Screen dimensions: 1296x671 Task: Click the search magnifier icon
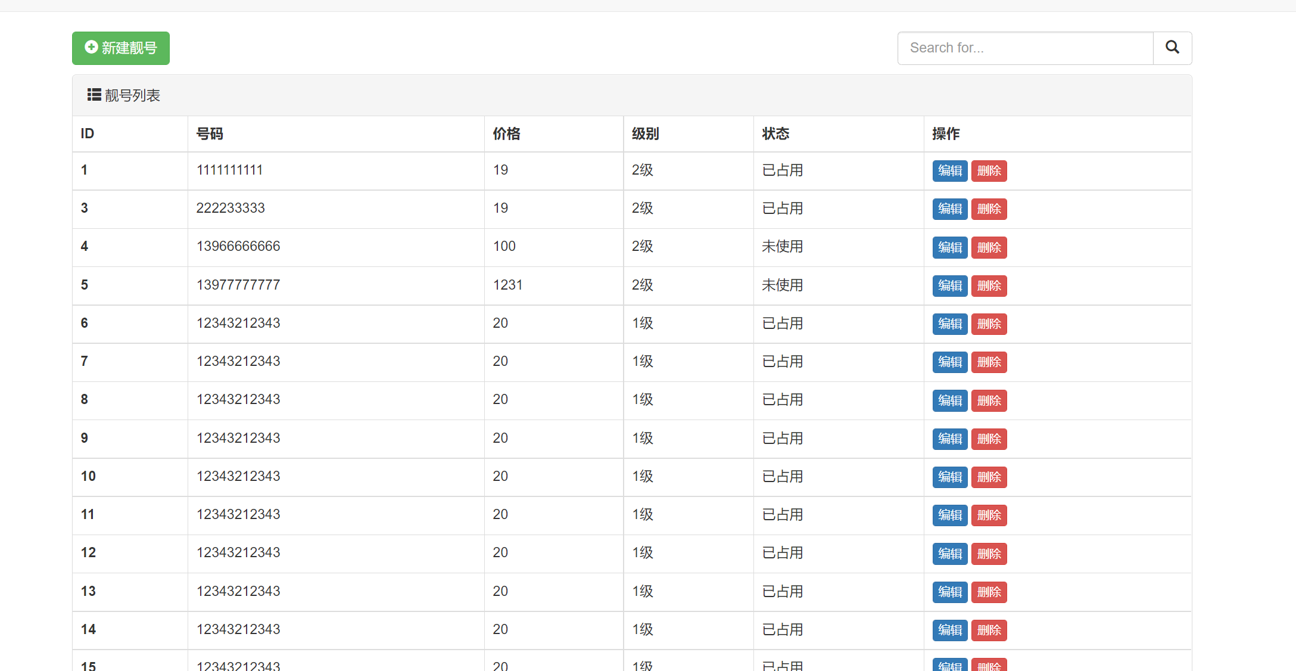pos(1172,48)
